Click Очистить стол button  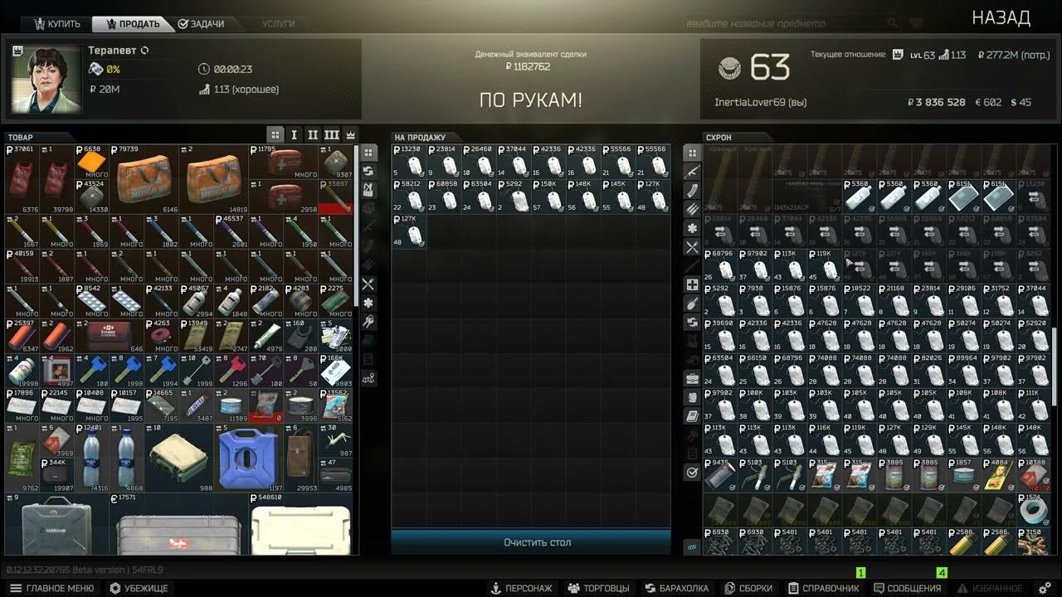pos(531,542)
